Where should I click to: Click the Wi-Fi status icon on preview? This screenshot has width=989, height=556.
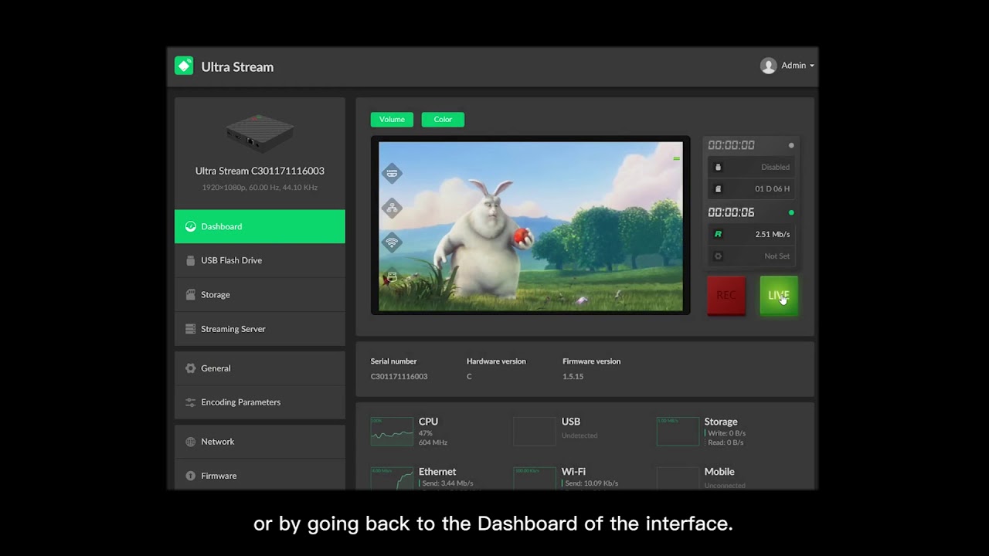(392, 242)
